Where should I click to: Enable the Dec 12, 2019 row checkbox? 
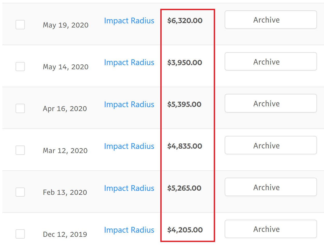pyautogui.click(x=20, y=234)
